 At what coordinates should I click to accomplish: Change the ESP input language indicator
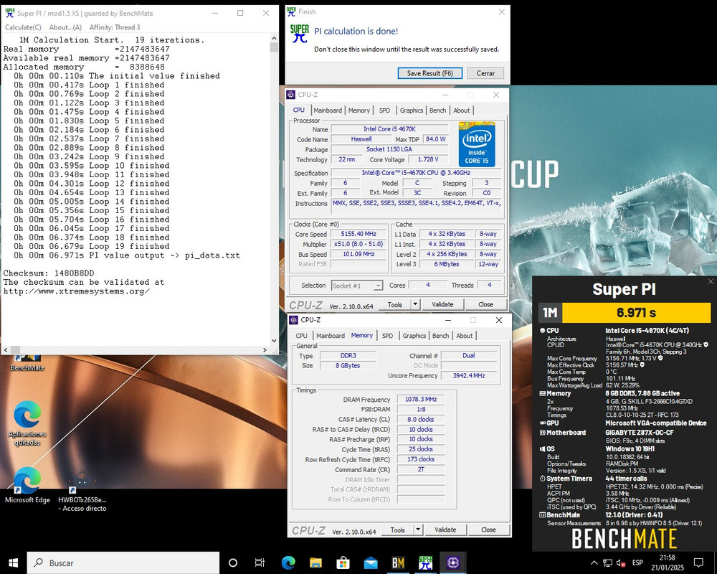[637, 563]
